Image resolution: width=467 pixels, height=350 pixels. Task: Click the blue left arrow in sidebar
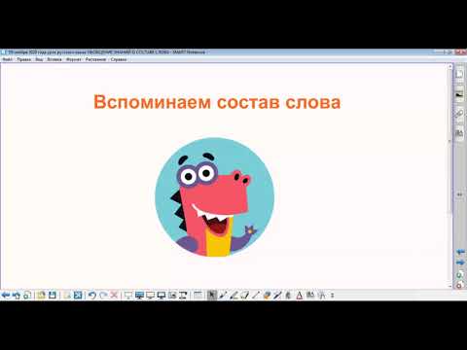[460, 252]
